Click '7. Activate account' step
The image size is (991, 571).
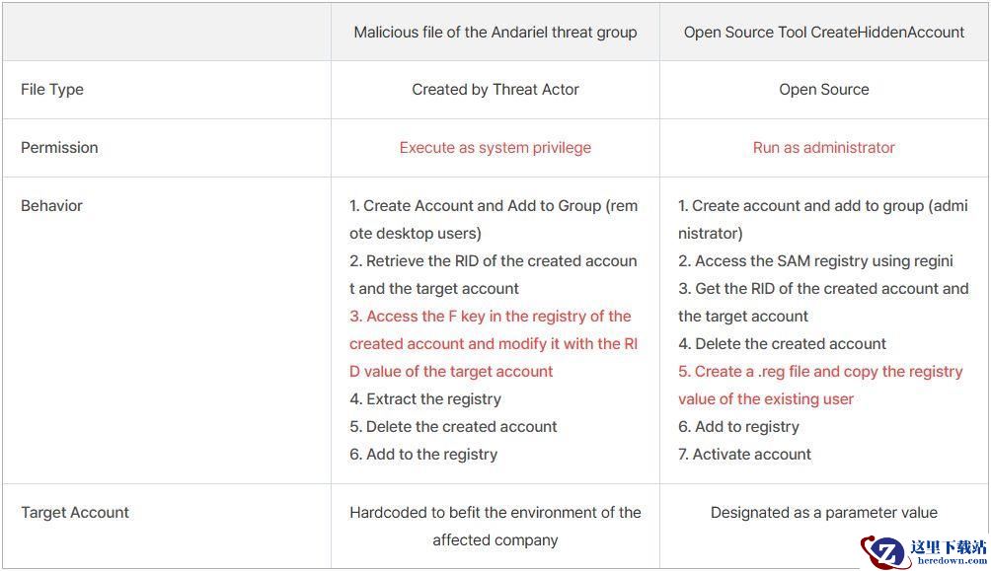744,455
